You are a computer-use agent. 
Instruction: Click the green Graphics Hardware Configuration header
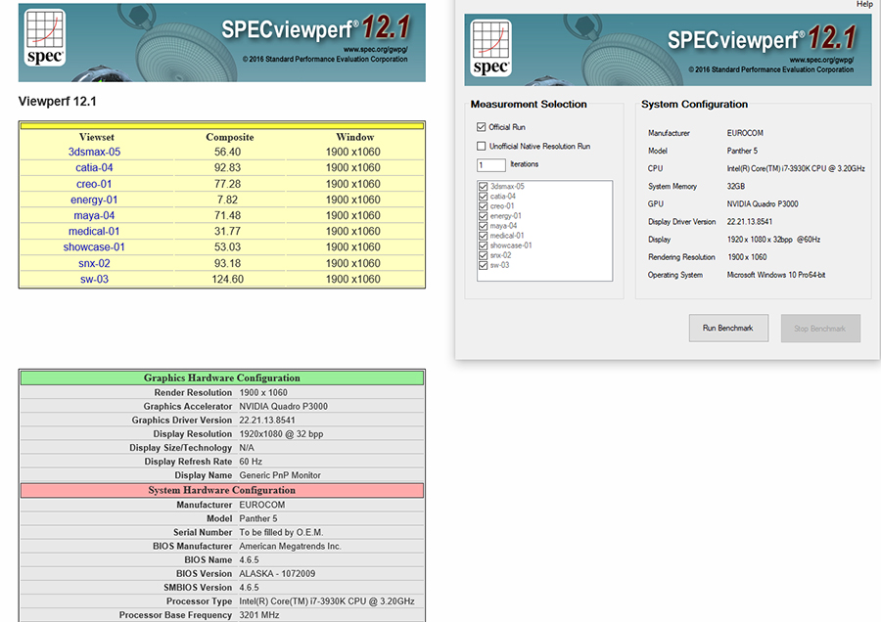pyautogui.click(x=222, y=378)
